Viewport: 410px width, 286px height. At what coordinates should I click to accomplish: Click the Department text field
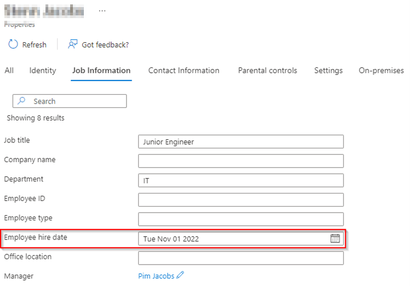coord(241,180)
